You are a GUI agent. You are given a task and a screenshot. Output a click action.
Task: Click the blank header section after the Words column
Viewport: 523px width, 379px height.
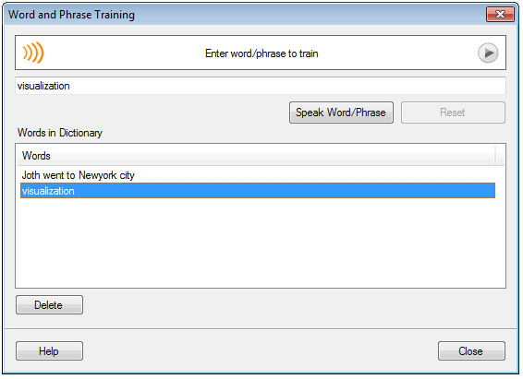click(x=500, y=156)
